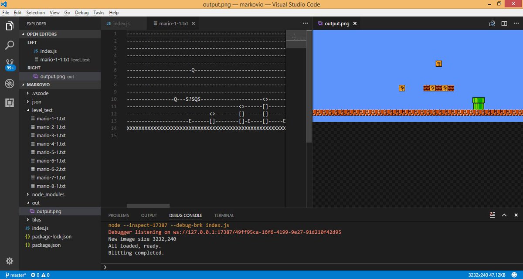Viewport: 523px width, 279px height.
Task: Click the minimap in the text editor
Action: pos(296,39)
